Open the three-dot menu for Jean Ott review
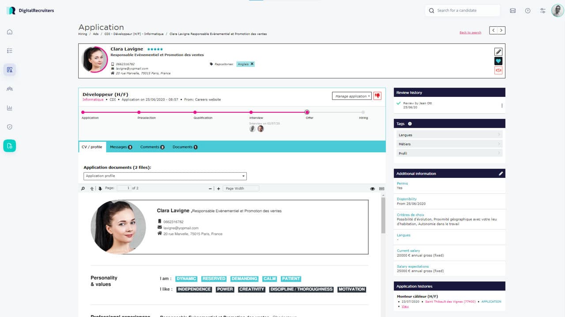This screenshot has width=565, height=317. 502,106
